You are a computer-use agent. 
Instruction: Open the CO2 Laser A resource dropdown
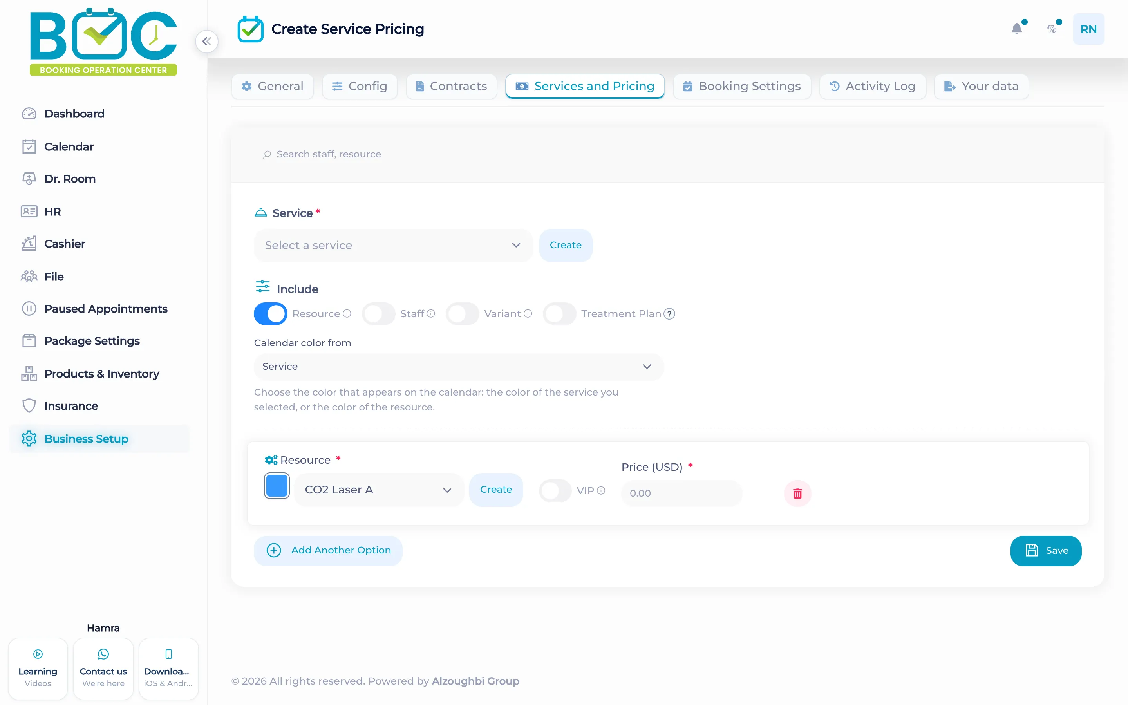tap(379, 490)
